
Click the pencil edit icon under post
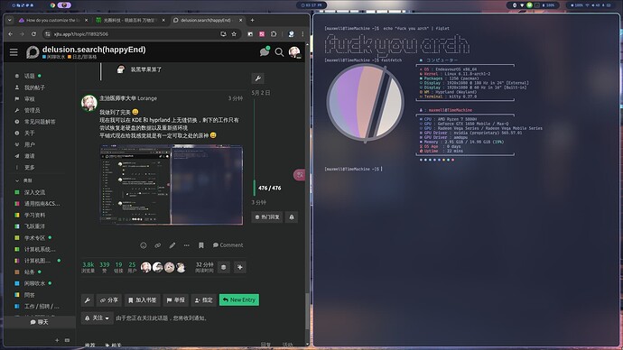(172, 245)
